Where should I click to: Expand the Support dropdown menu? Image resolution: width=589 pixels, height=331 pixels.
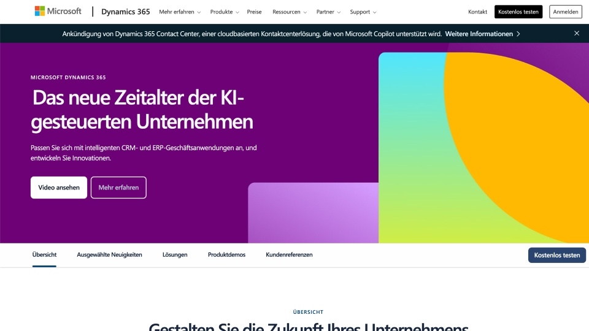pyautogui.click(x=363, y=12)
